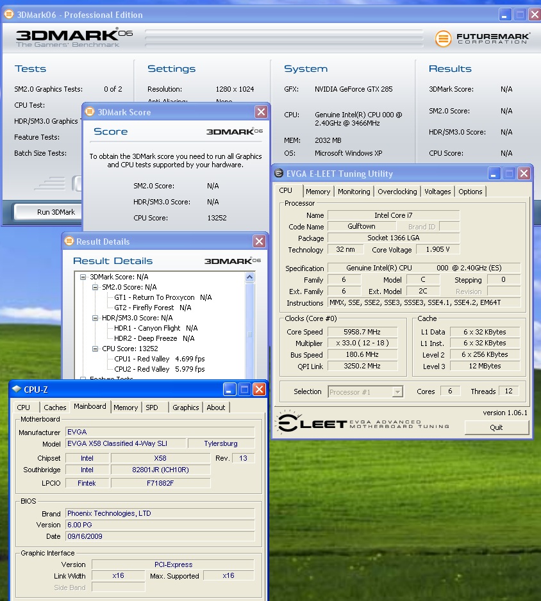Open the Options tab in E-LEET
Viewport: 541px width, 601px height.
click(x=470, y=192)
